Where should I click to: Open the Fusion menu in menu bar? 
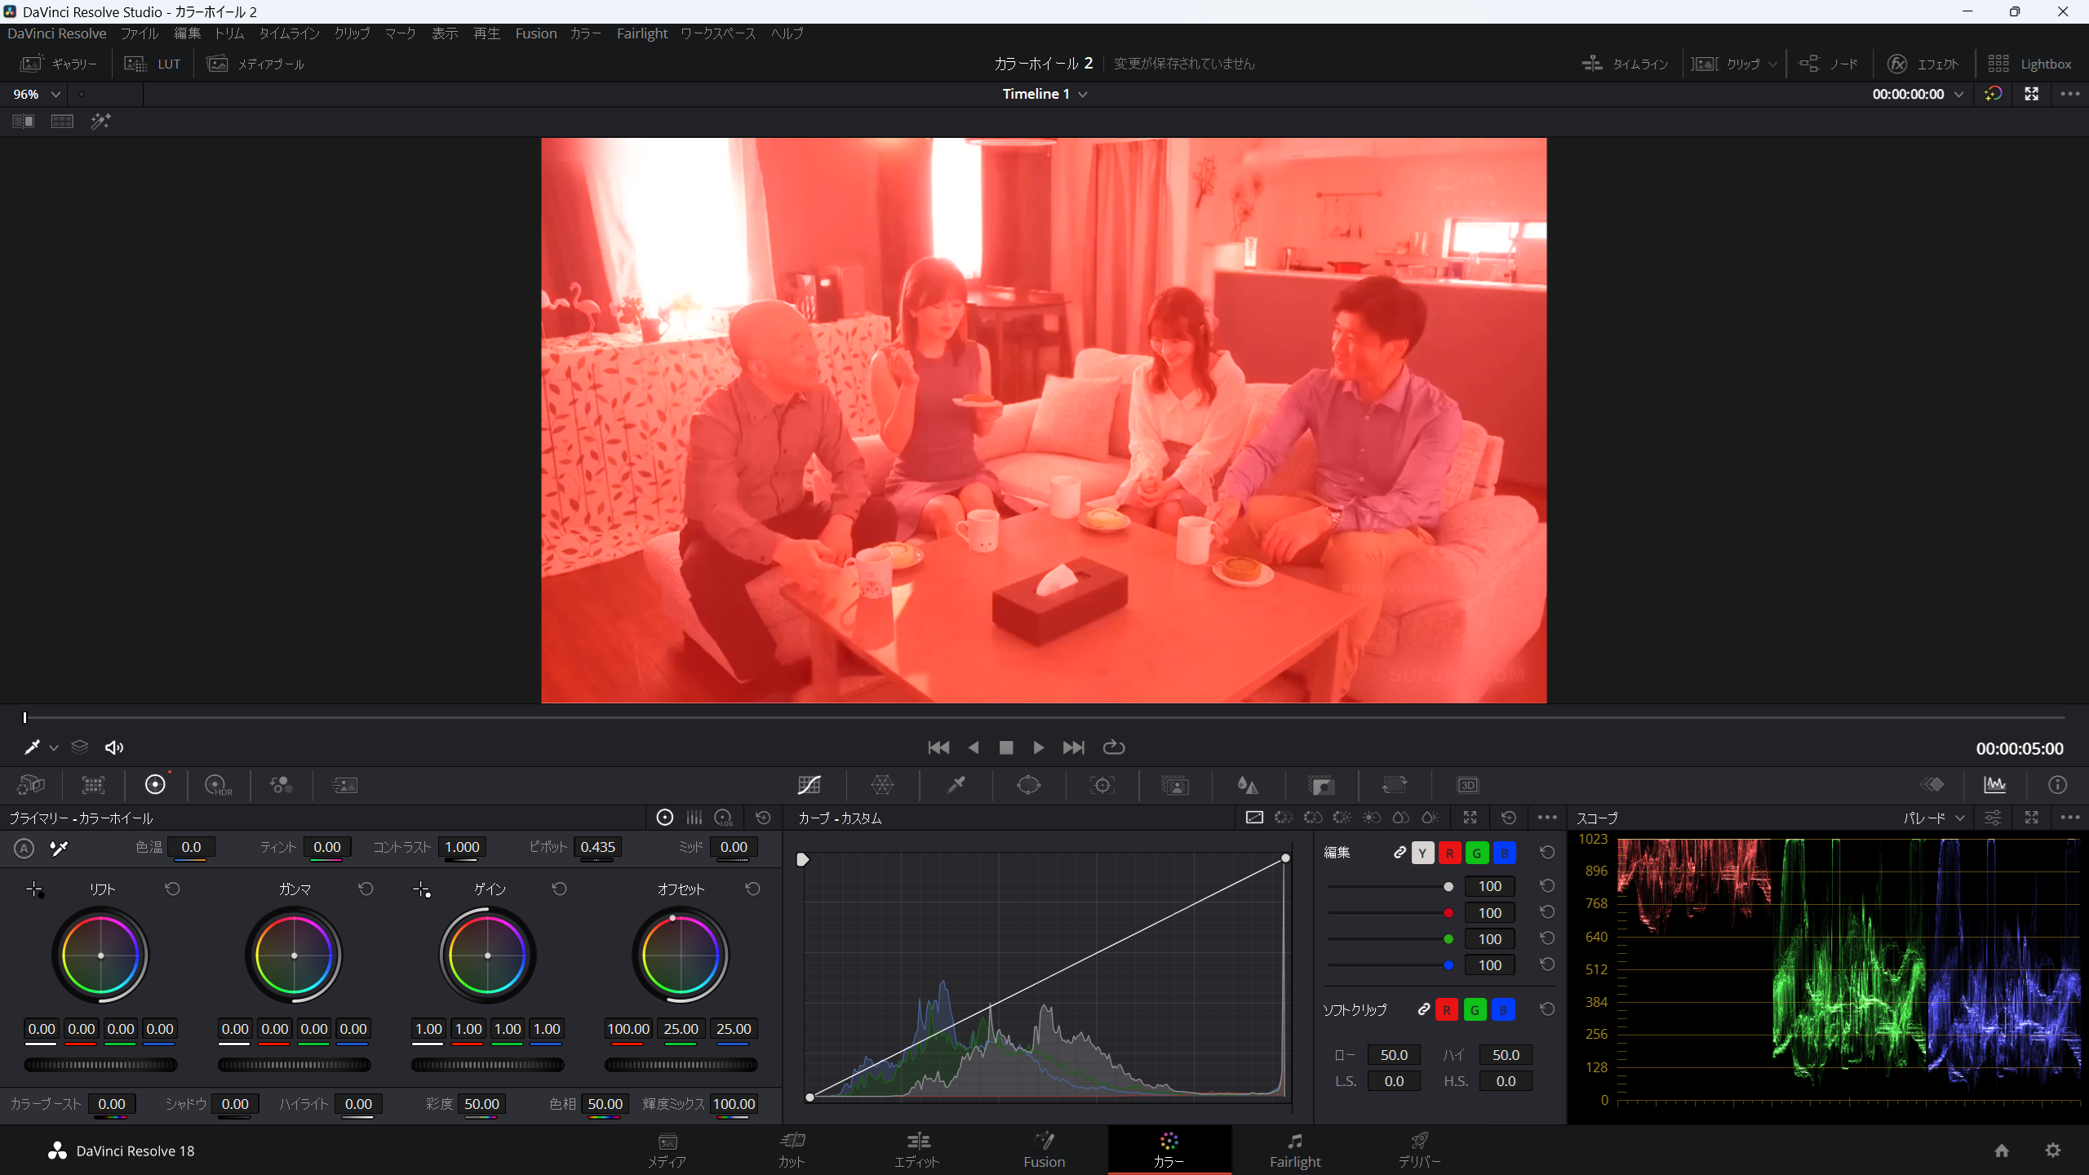tap(535, 33)
